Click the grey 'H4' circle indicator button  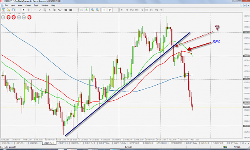pyautogui.click(x=24, y=17)
